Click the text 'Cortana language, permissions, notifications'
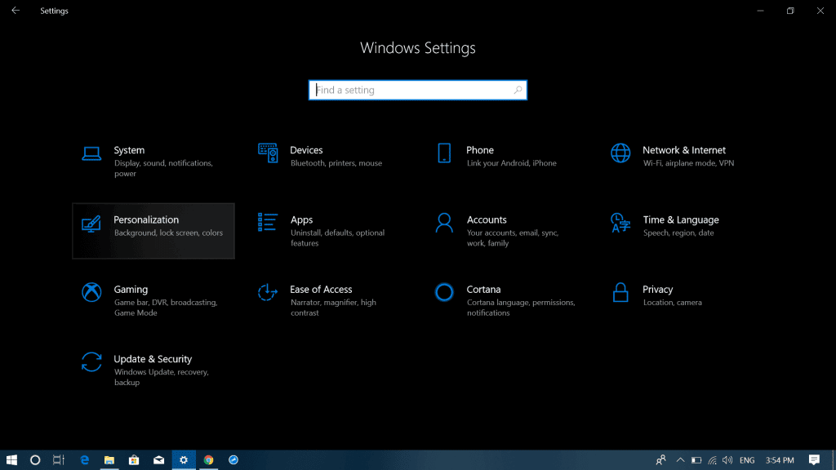The height and width of the screenshot is (470, 836). (521, 308)
